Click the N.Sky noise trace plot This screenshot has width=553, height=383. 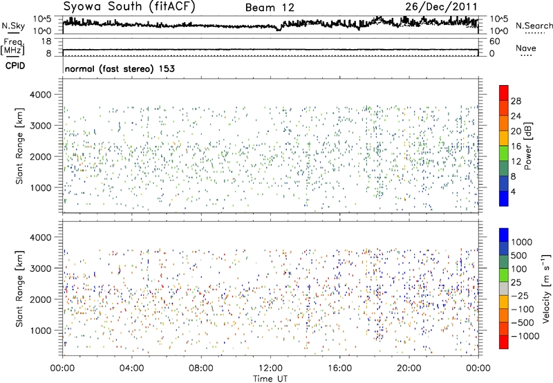tap(270, 25)
